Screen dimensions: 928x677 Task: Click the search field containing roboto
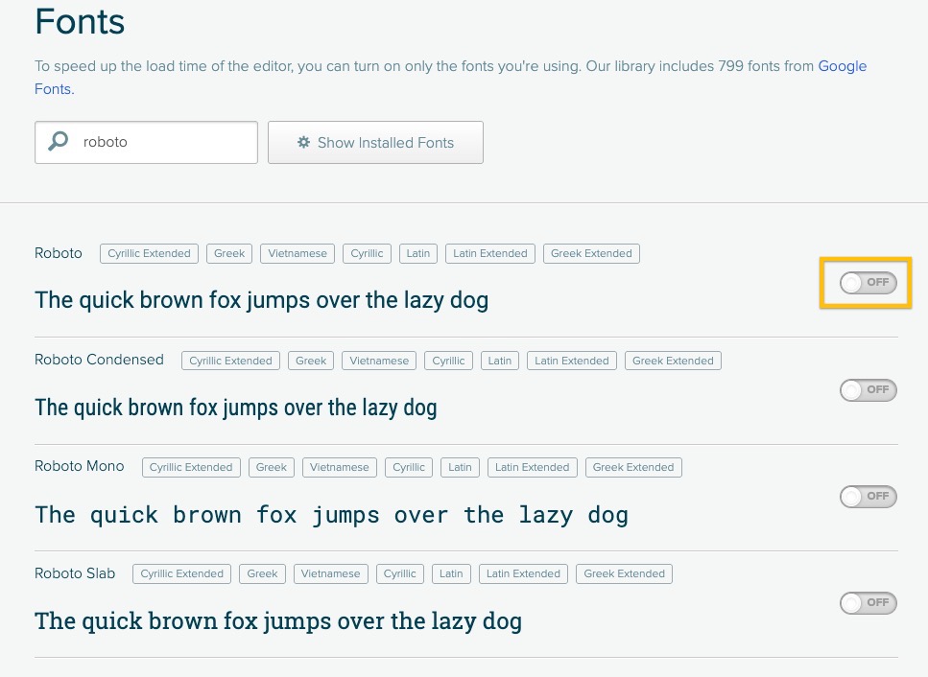(x=146, y=143)
